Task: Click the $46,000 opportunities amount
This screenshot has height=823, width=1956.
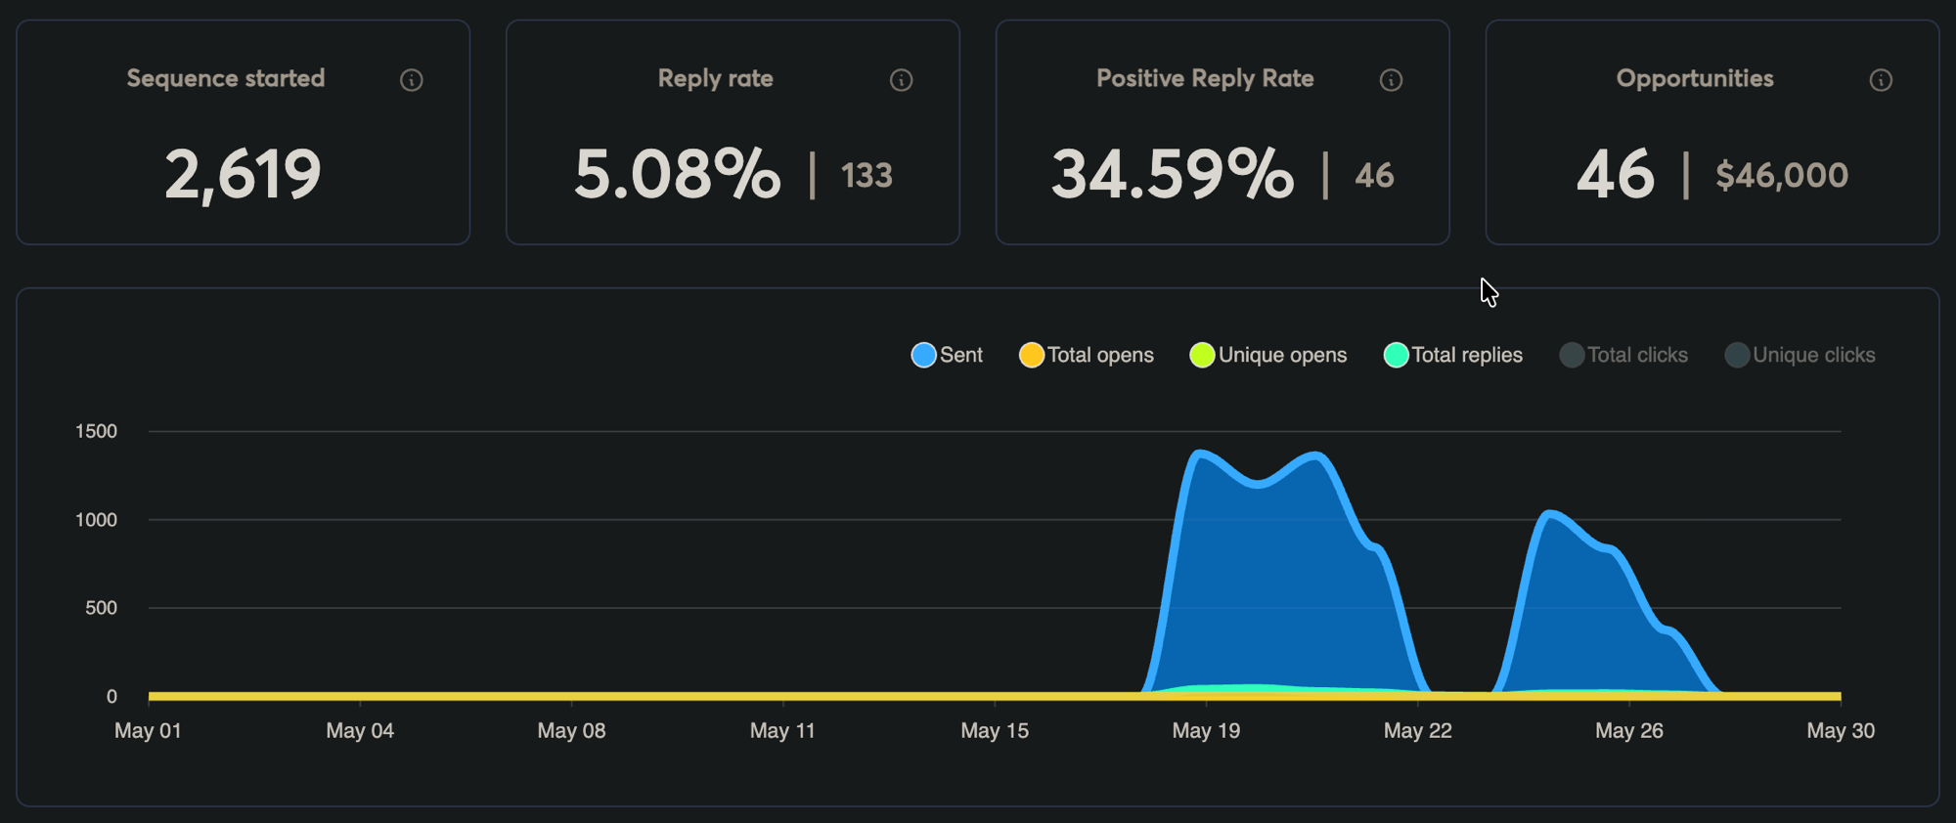Action: [1782, 176]
